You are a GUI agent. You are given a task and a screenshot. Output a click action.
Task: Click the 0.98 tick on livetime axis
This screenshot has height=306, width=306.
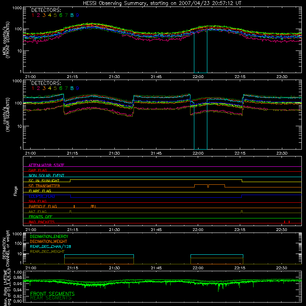click(x=18, y=277)
